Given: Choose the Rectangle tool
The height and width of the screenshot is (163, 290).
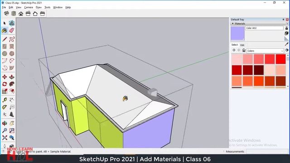Looking at the screenshot, I should pyautogui.click(x=5, y=46).
